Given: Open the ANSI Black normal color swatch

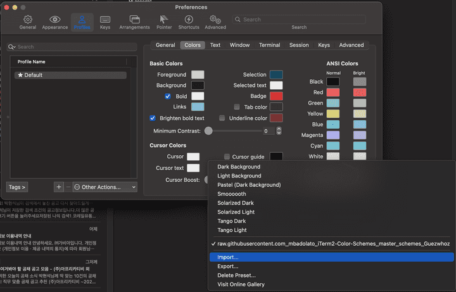Looking at the screenshot, I should tap(333, 82).
